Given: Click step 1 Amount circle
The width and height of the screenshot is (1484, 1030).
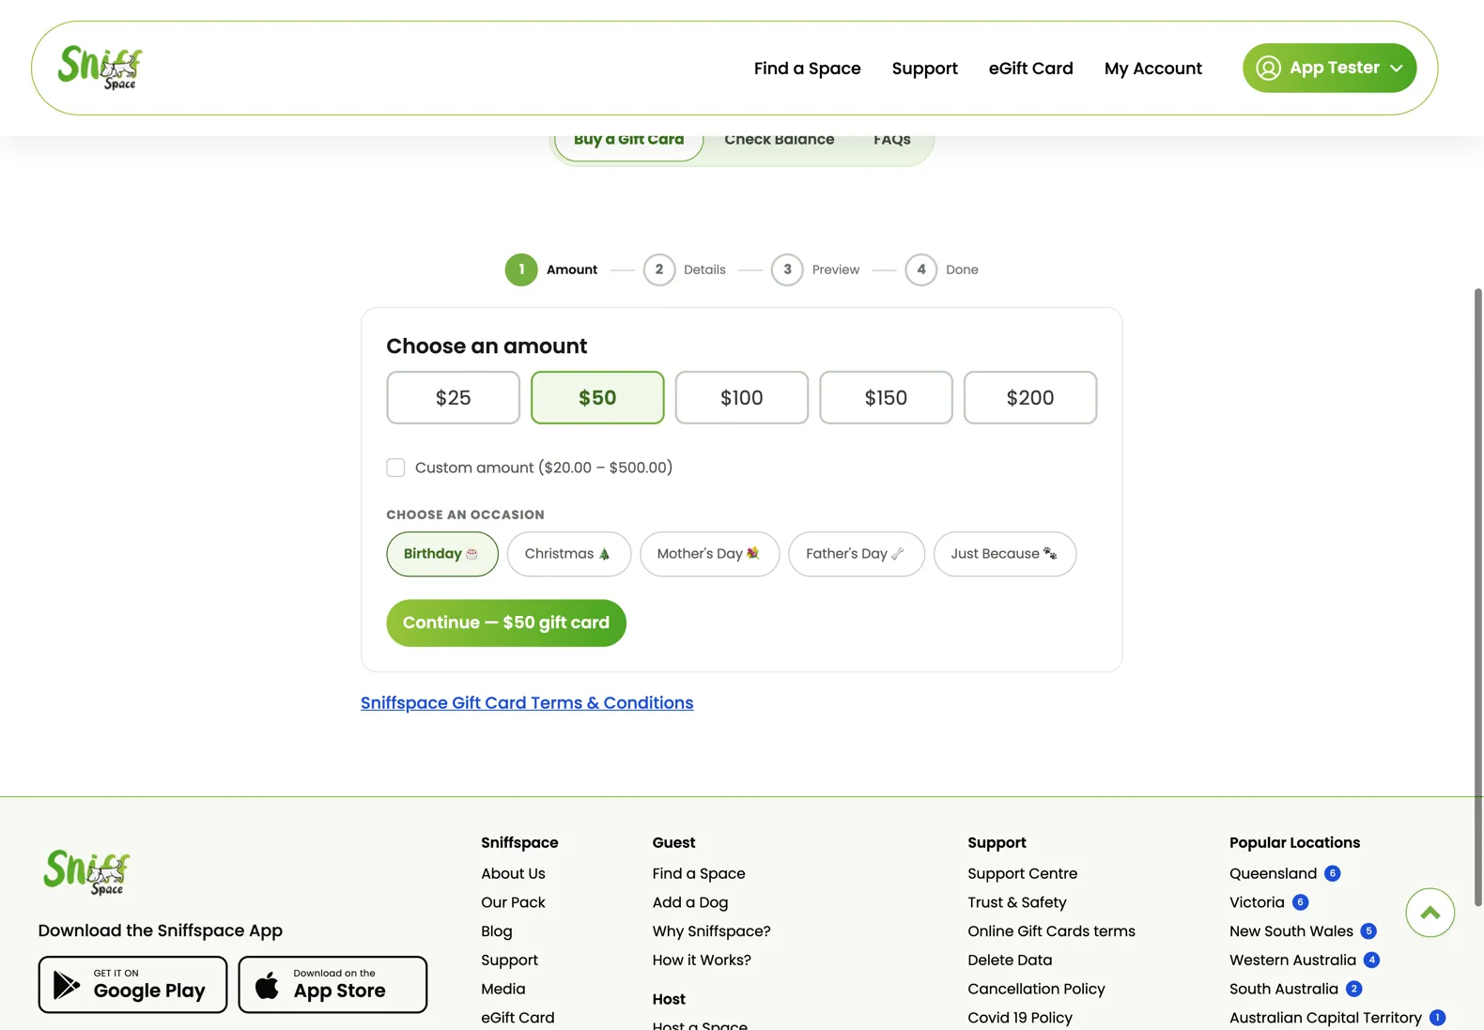Looking at the screenshot, I should tap(521, 269).
